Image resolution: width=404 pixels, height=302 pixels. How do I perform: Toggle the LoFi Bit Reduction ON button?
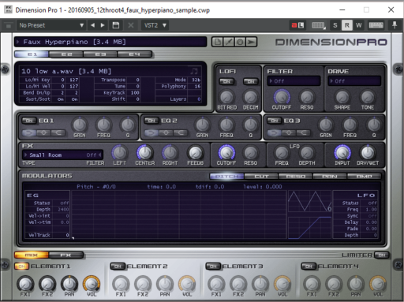[x=226, y=82]
